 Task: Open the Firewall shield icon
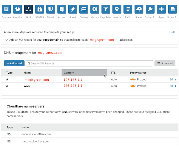click(x=51, y=9)
